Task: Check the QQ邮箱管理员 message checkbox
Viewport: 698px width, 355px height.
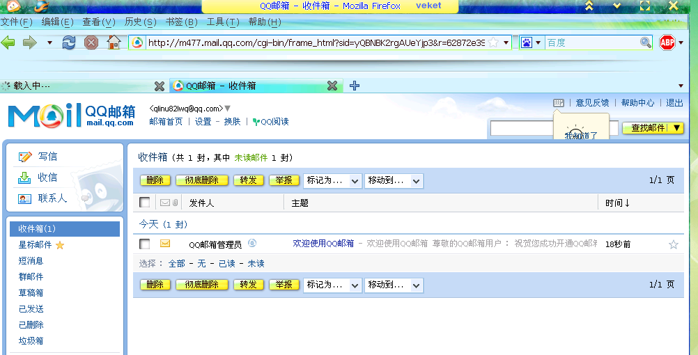Action: pos(145,244)
